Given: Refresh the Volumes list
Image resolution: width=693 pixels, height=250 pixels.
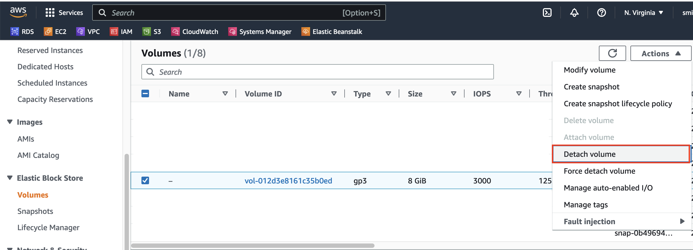Looking at the screenshot, I should [x=612, y=53].
